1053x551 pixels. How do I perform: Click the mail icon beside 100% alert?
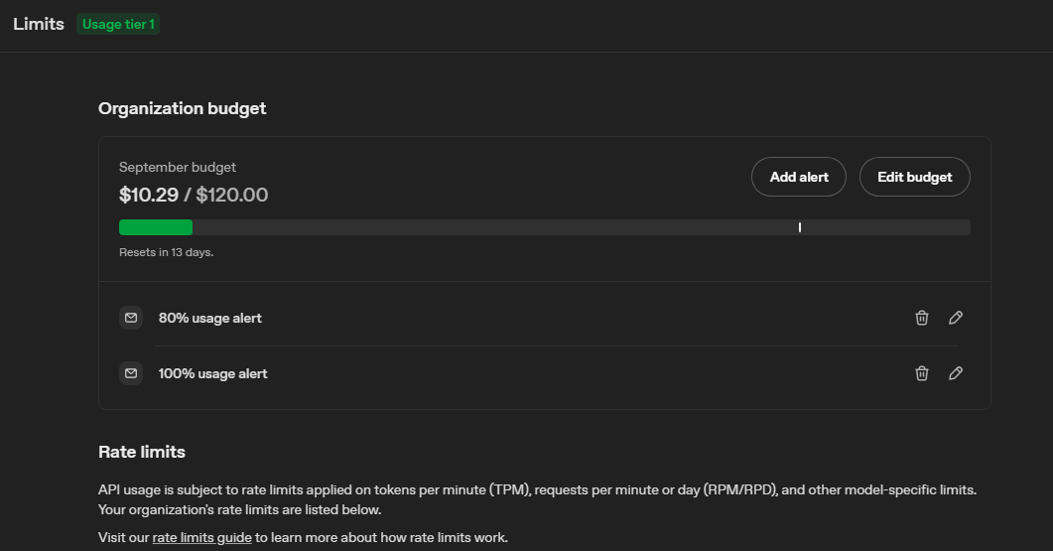click(131, 373)
